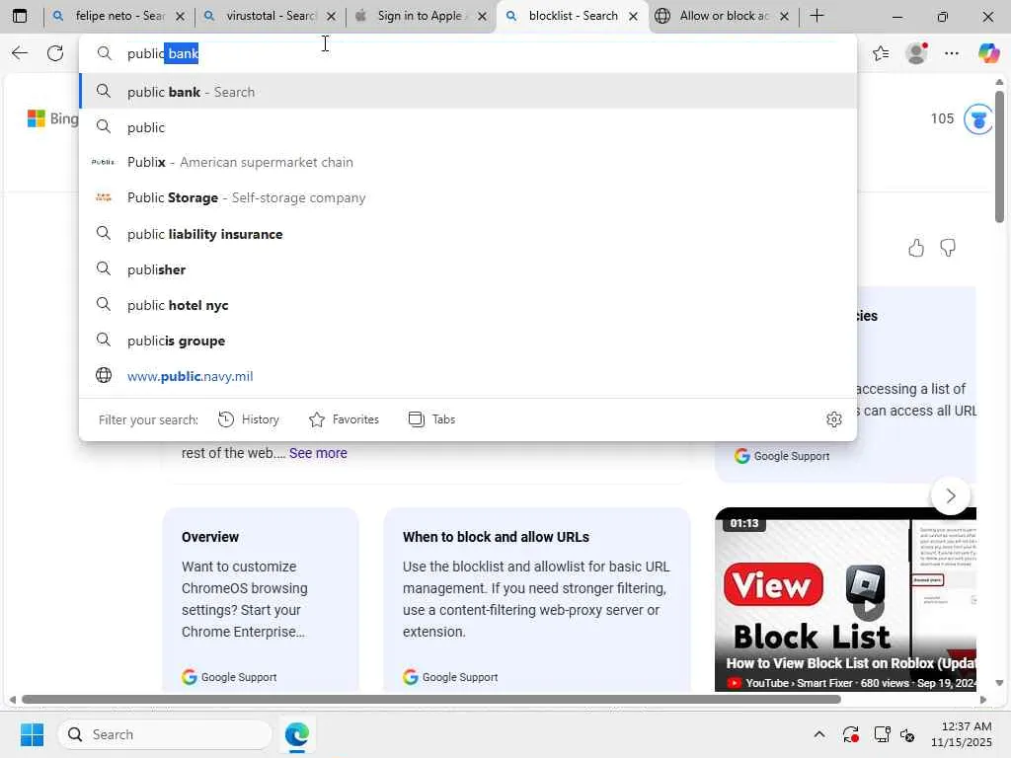The height and width of the screenshot is (758, 1011).
Task: Open a new tab with plus
Action: pyautogui.click(x=817, y=16)
